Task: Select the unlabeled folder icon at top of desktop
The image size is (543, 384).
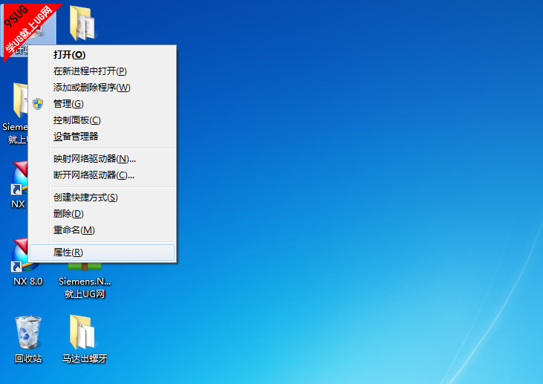Action: click(82, 24)
